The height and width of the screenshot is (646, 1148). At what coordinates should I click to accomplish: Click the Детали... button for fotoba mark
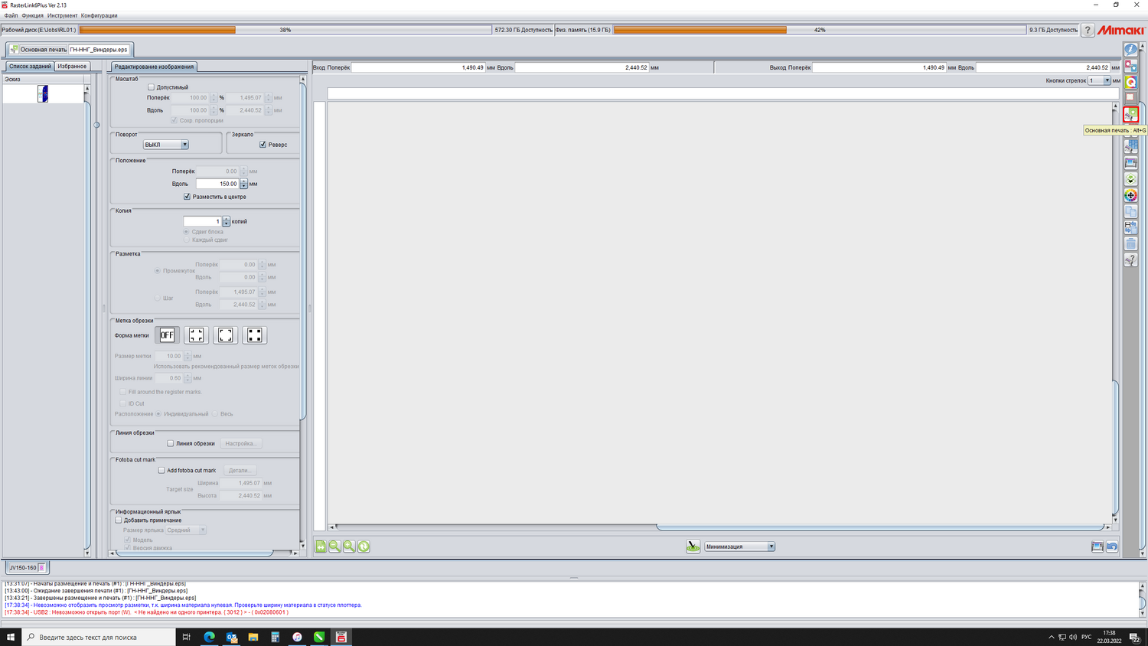[240, 471]
